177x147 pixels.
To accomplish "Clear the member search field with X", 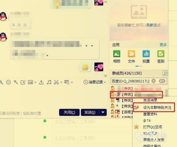I will (154, 81).
